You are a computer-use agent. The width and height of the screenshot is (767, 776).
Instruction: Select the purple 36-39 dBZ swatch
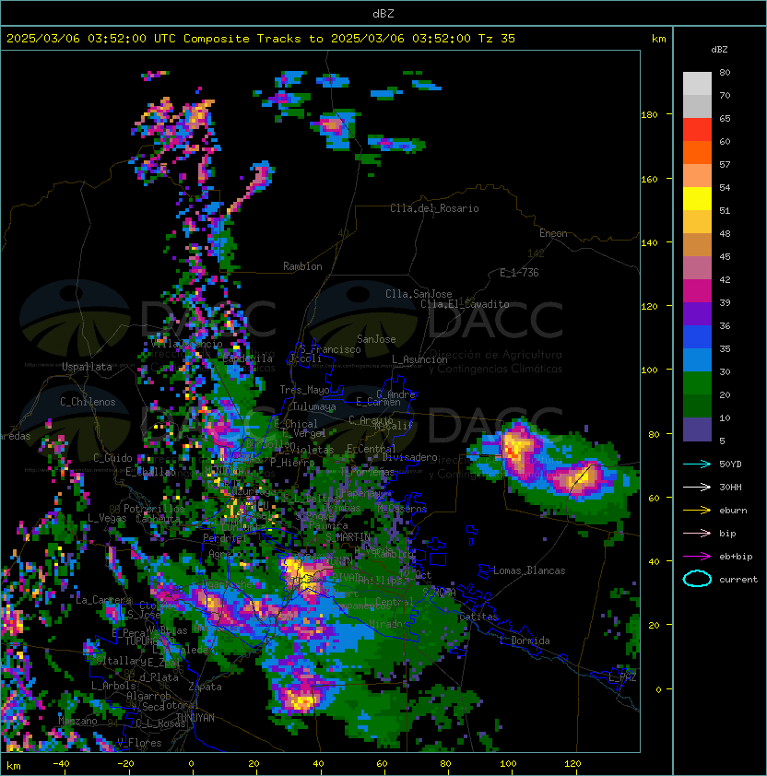click(x=697, y=313)
